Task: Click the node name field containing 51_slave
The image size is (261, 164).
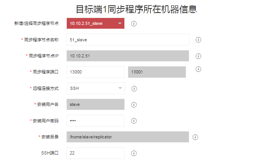Action: (x=127, y=40)
